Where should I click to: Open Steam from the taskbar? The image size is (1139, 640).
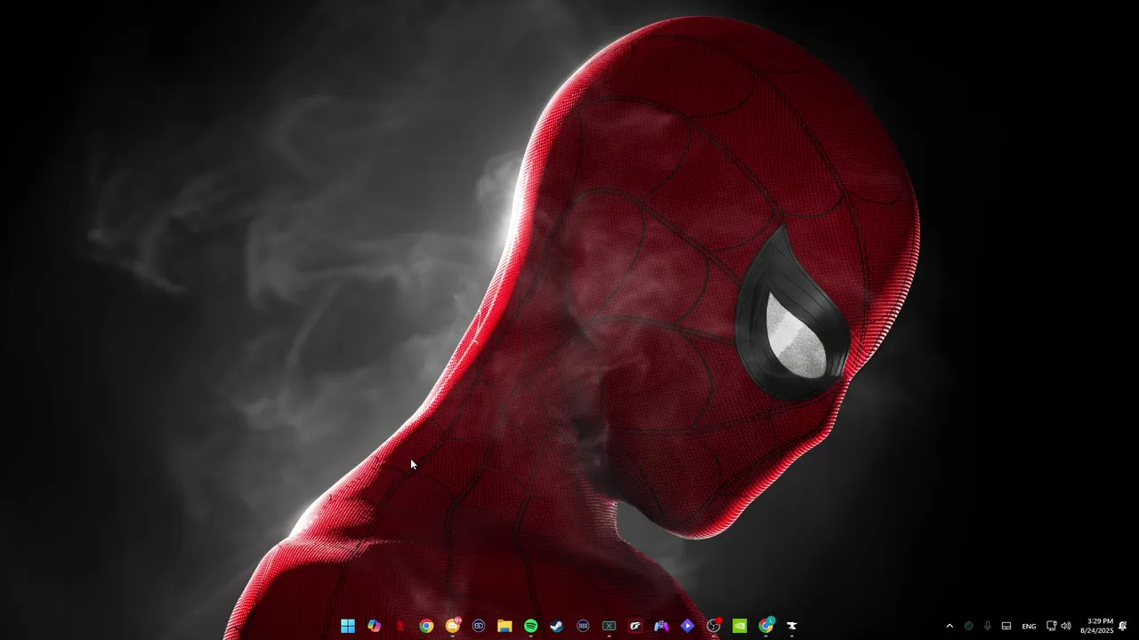click(557, 626)
